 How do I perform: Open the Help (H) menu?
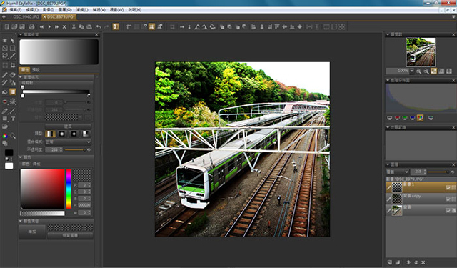135,10
